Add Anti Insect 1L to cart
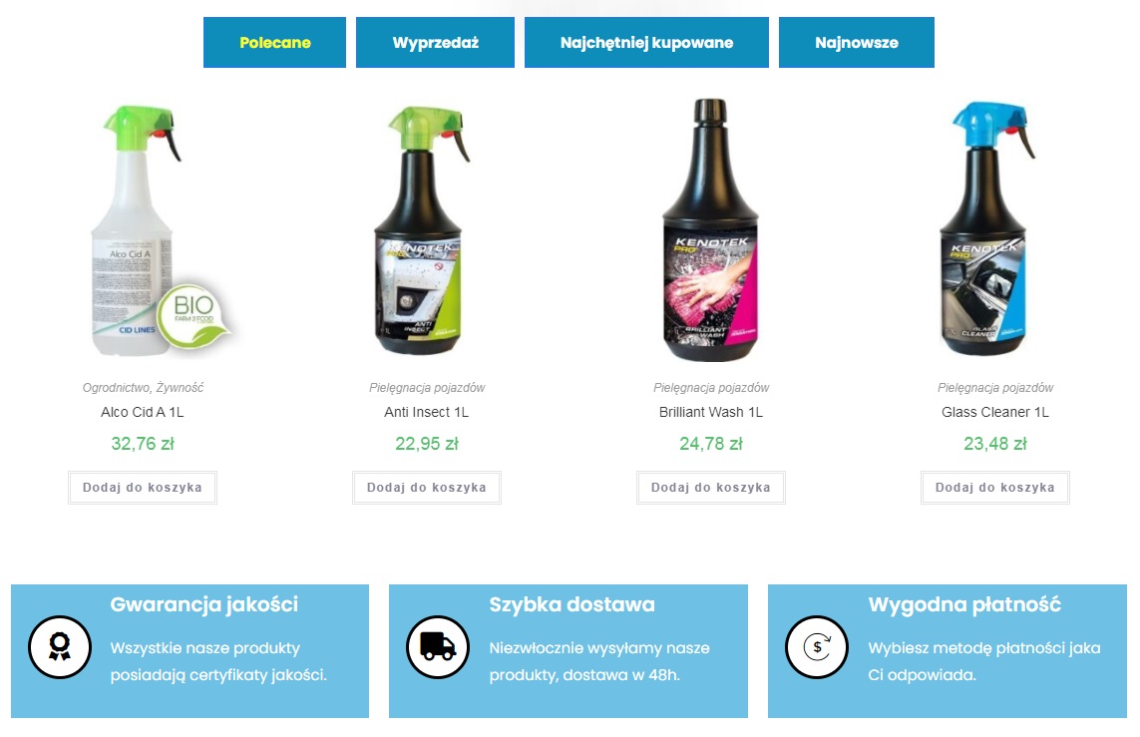 click(427, 488)
